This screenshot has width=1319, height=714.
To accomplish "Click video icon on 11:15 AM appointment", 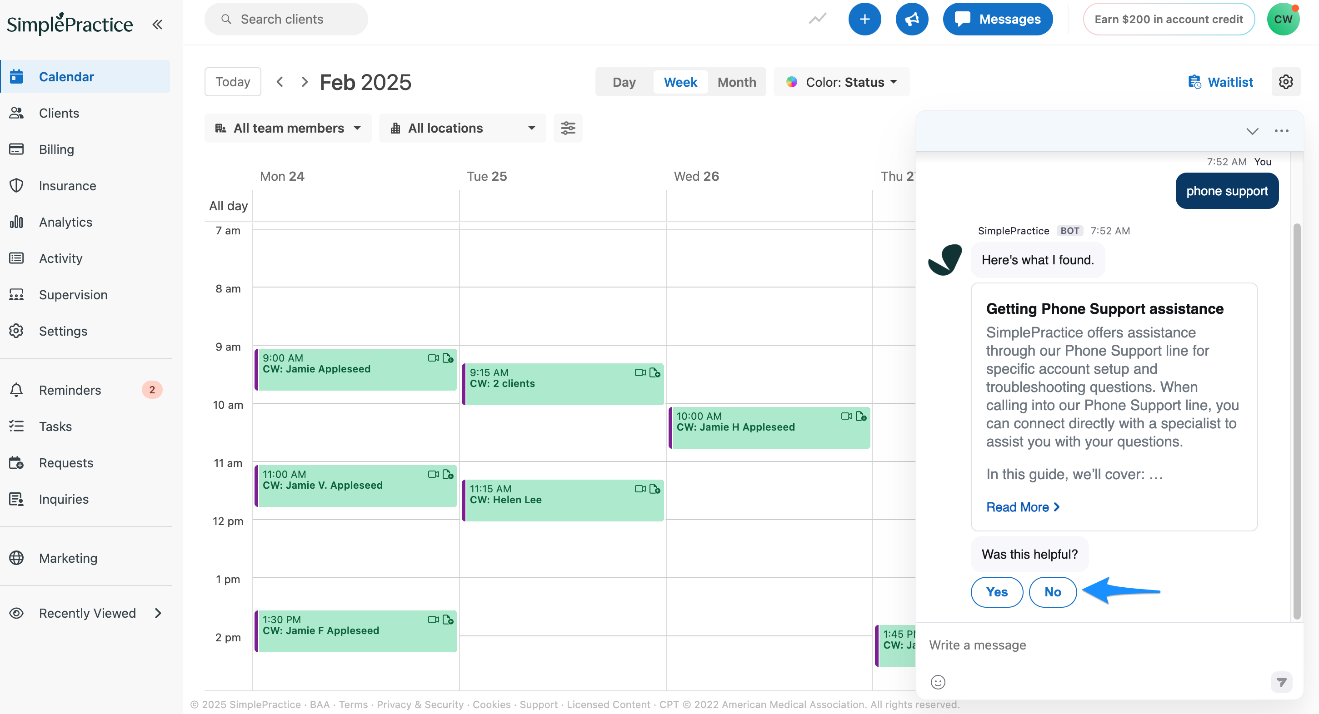I will [x=640, y=488].
